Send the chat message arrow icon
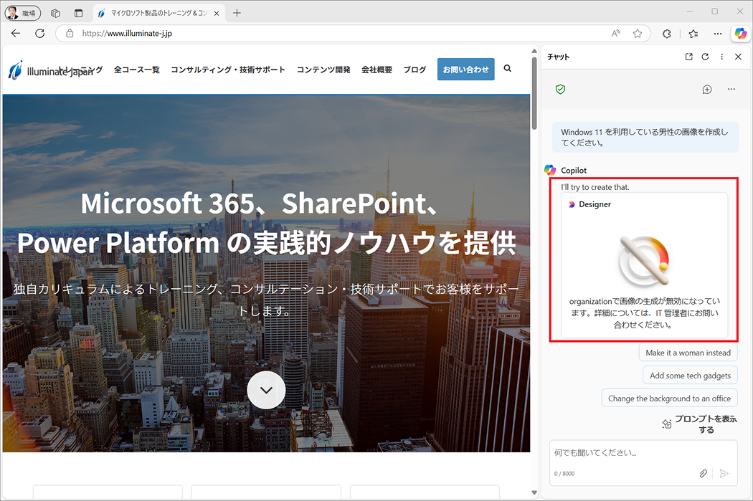The image size is (753, 501). 724,474
